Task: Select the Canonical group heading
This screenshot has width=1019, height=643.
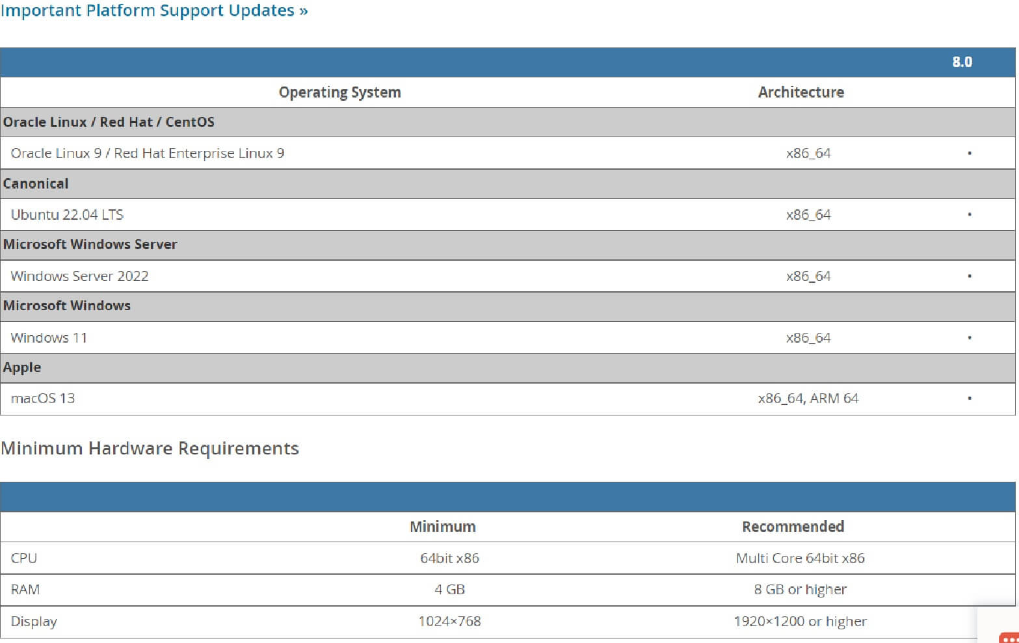Action: [x=36, y=184]
